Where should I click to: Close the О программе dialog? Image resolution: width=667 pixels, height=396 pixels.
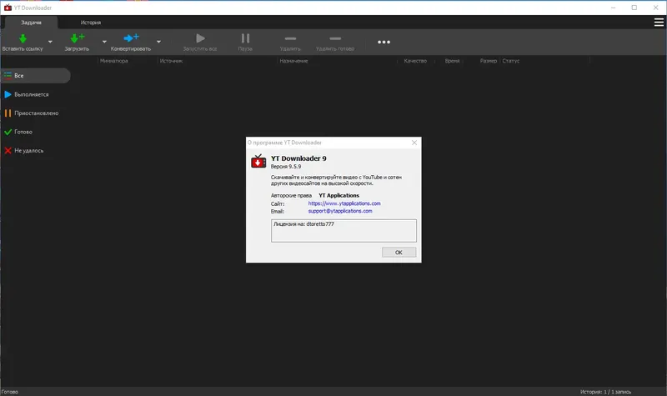(414, 143)
